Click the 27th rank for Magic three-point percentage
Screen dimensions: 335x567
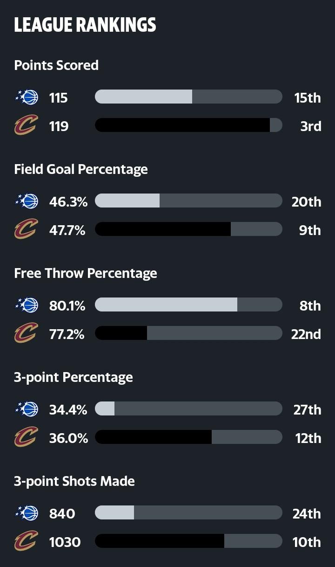(x=307, y=409)
